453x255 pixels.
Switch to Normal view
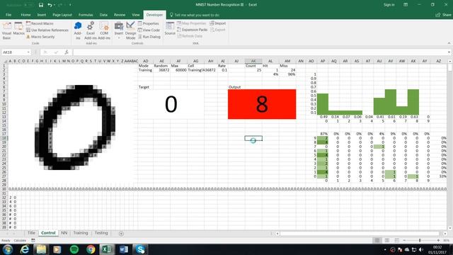click(x=377, y=241)
